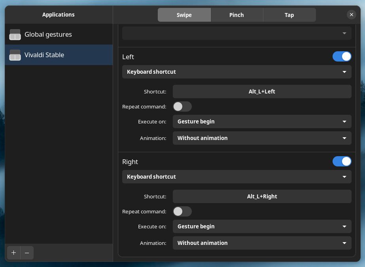This screenshot has width=365, height=267.
Task: Enable the Left swipe gesture toggle
Action: coord(342,56)
